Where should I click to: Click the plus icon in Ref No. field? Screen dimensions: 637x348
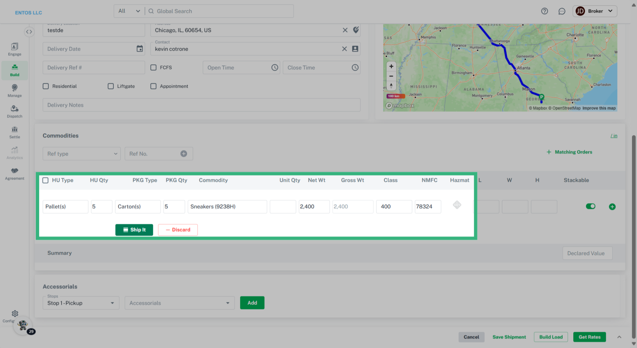pos(184,154)
